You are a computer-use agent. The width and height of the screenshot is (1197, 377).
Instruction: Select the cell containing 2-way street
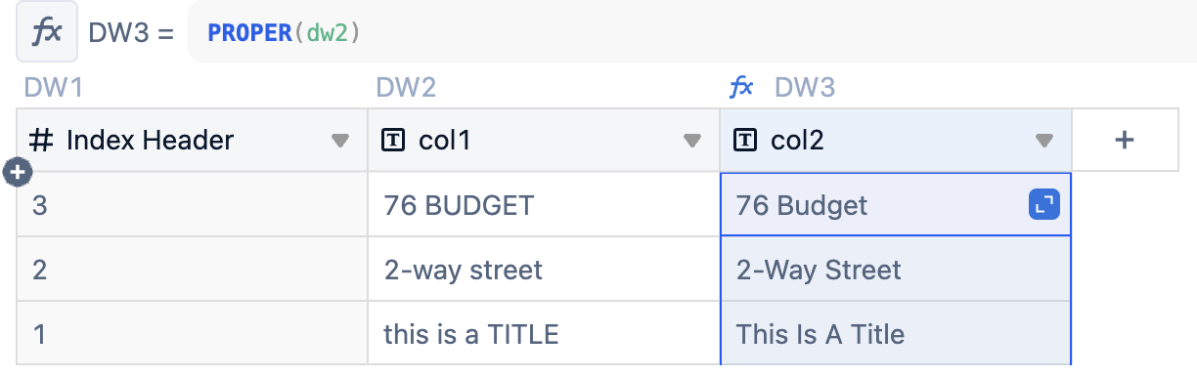click(544, 270)
